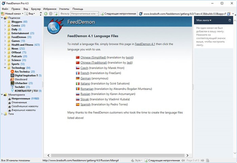
Task: Open the Помощь menu
Action: 78,9
